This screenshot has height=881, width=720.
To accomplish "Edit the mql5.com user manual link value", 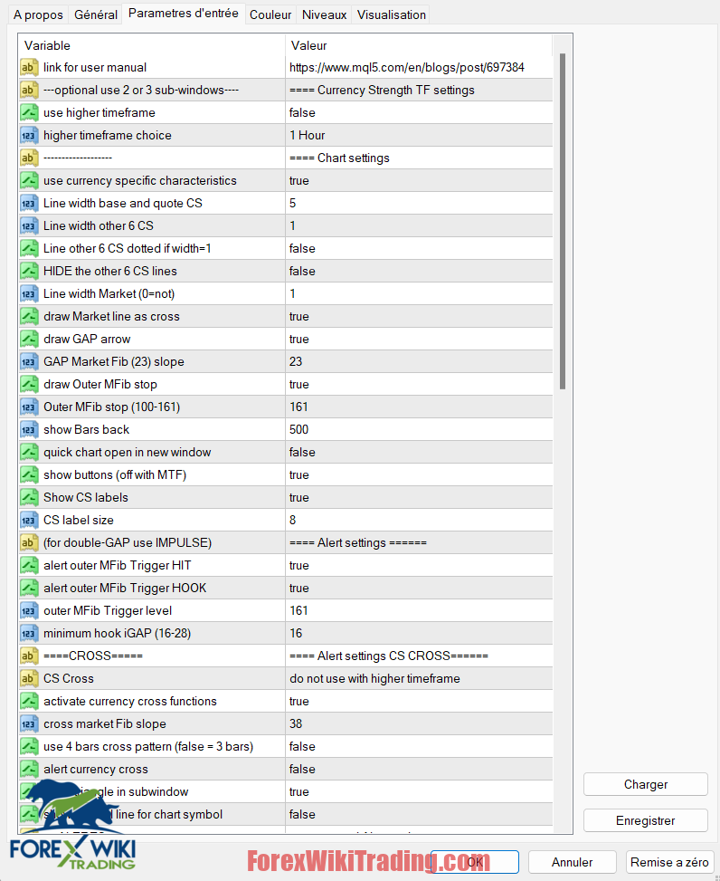I will [x=419, y=67].
